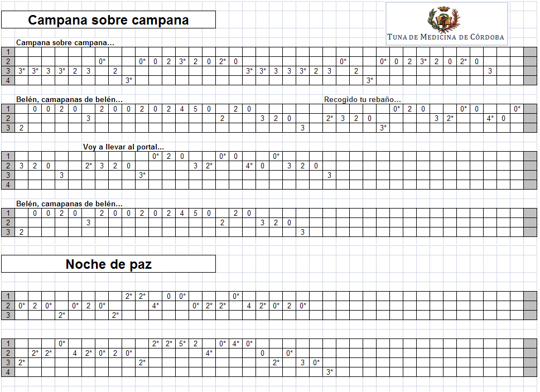Select the '3*' cell in last table's row 4
Image resolution: width=540 pixels, height=392 pixels.
point(330,372)
